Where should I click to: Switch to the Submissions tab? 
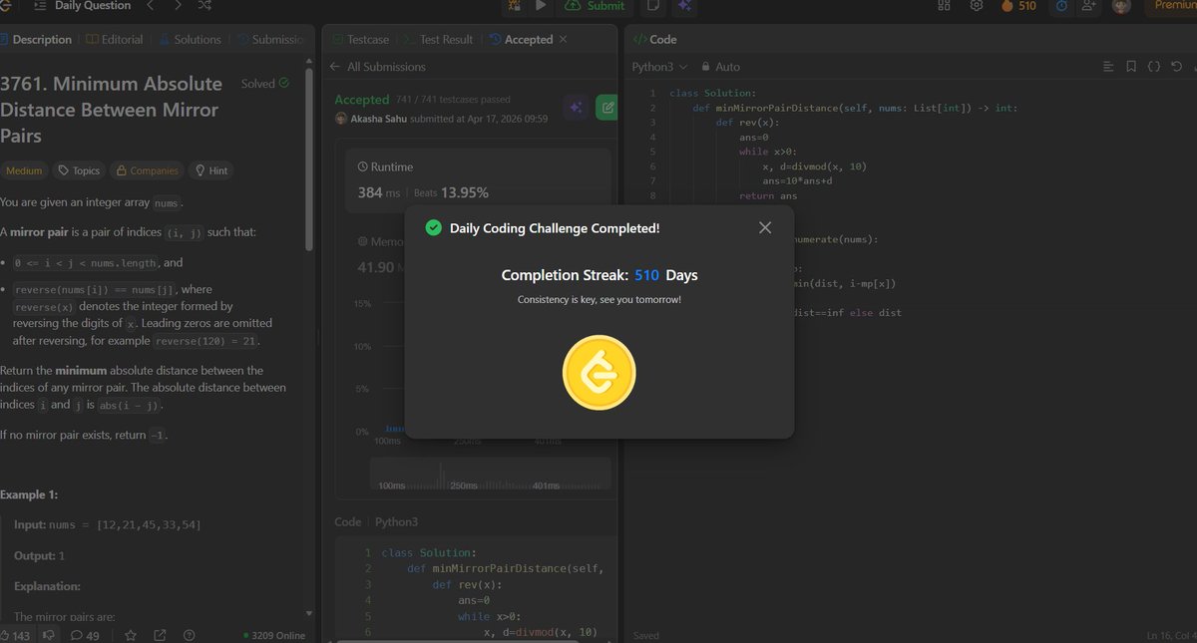tap(270, 40)
